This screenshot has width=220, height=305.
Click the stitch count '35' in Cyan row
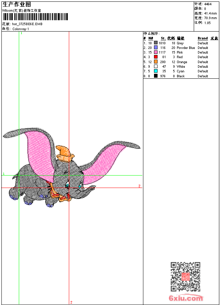pyautogui.click(x=164, y=71)
